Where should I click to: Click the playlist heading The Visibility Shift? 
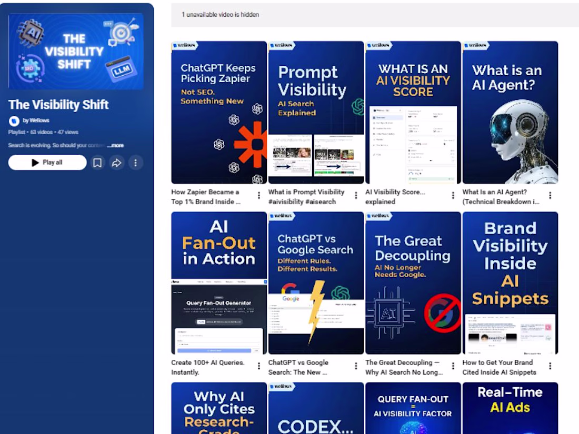58,105
